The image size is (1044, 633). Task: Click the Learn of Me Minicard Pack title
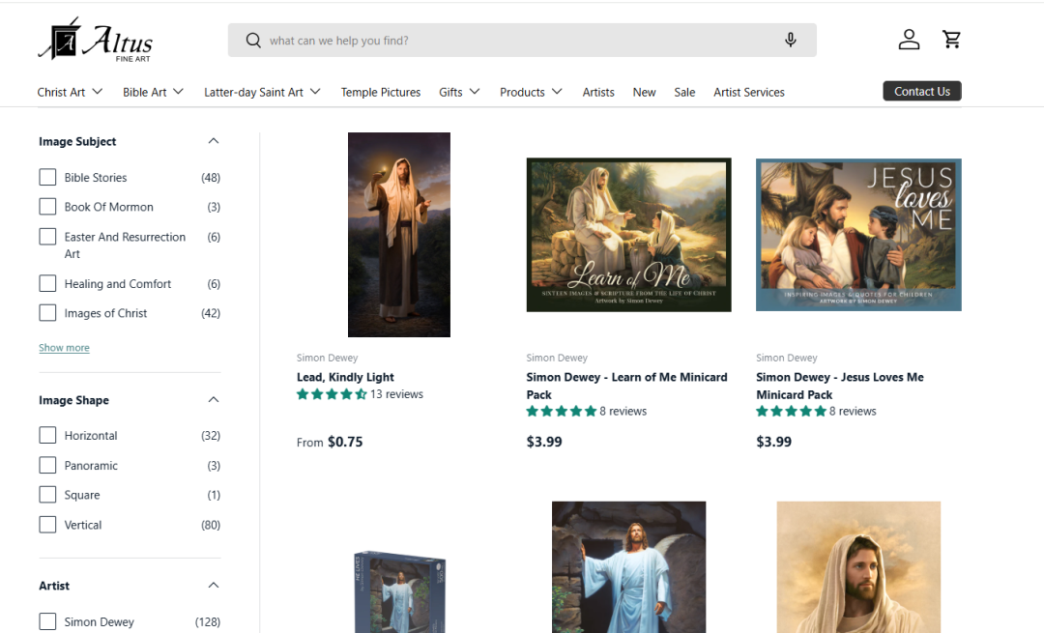coord(626,386)
